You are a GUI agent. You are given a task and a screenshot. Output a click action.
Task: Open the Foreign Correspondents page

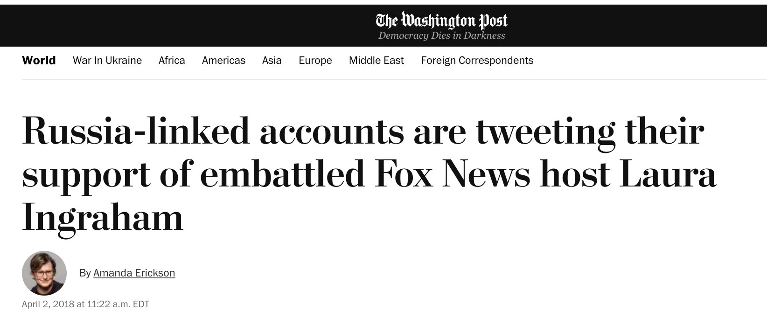pos(477,61)
